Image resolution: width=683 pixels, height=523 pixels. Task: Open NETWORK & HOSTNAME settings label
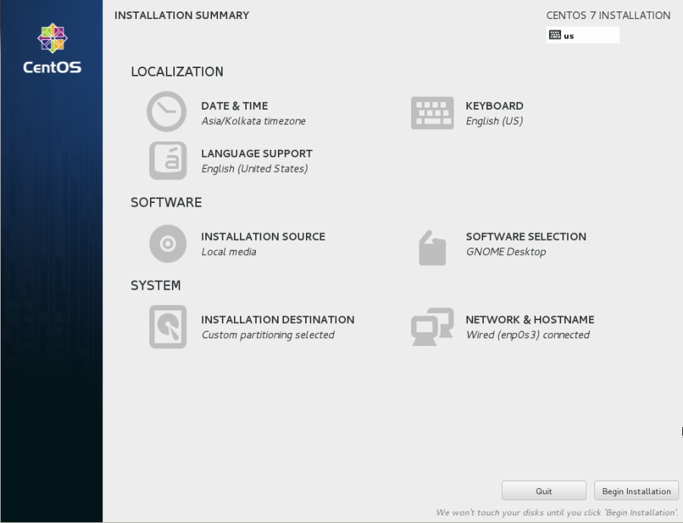tap(530, 319)
